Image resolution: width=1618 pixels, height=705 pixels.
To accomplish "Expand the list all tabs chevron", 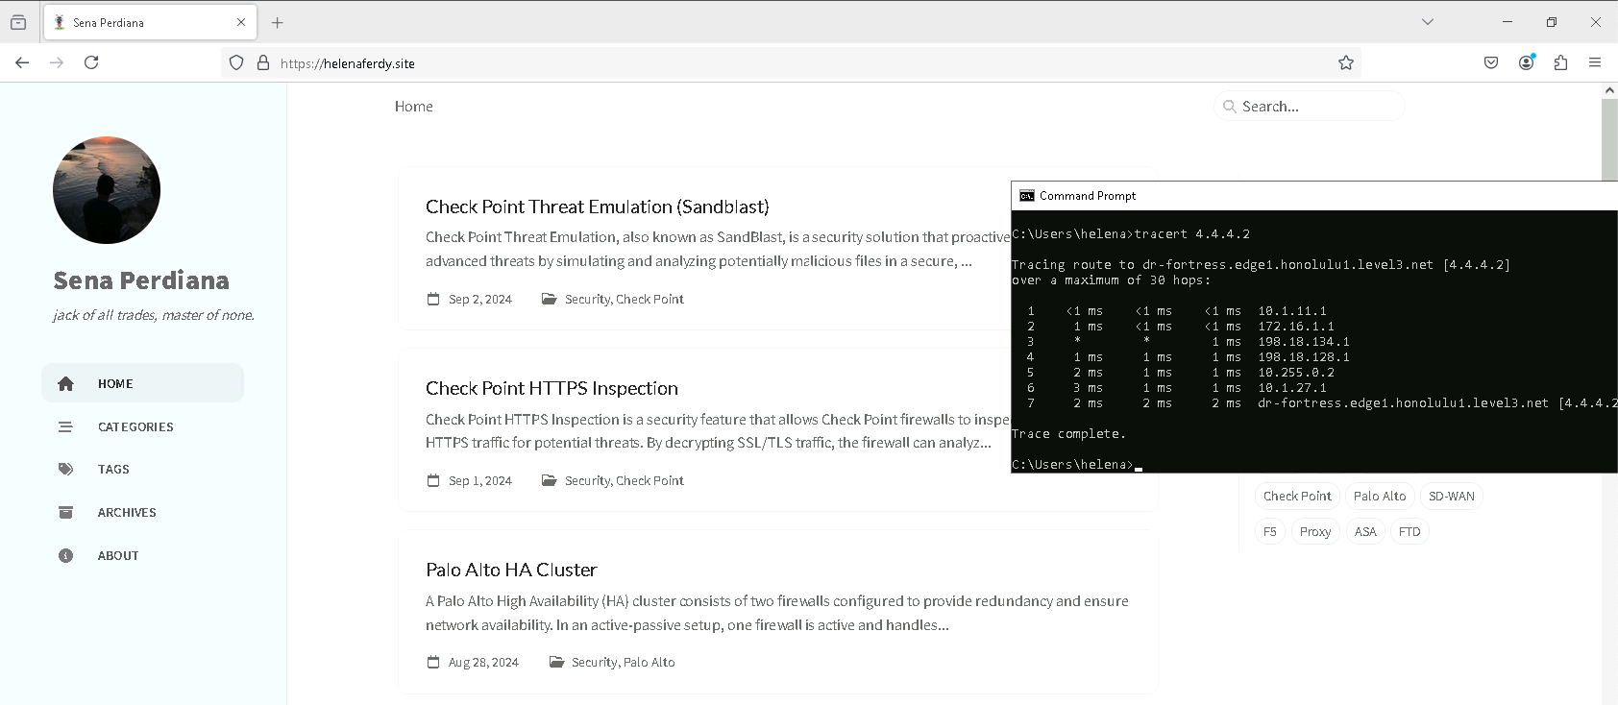I will coord(1428,22).
